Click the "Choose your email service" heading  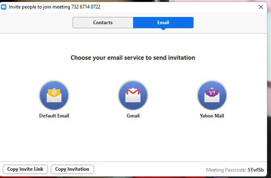point(133,58)
